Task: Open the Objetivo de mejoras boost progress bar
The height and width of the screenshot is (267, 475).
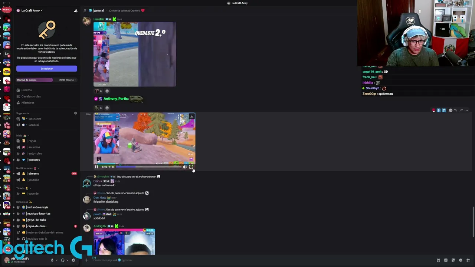Action: click(46, 80)
